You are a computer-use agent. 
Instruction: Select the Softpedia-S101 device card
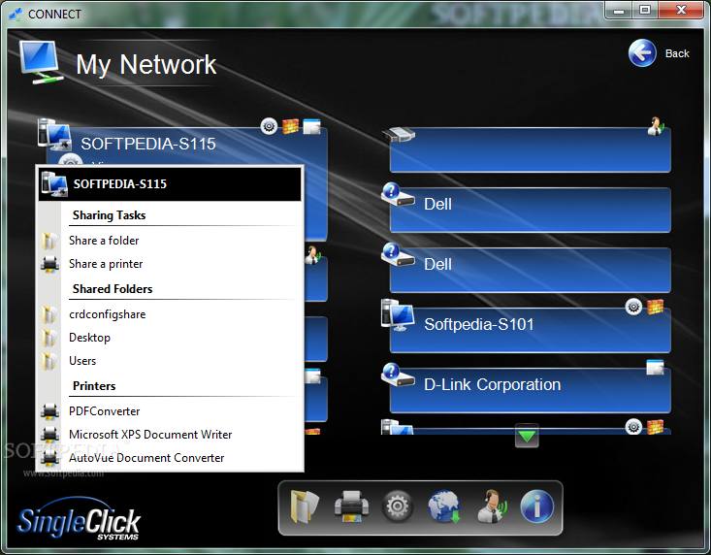tap(530, 330)
